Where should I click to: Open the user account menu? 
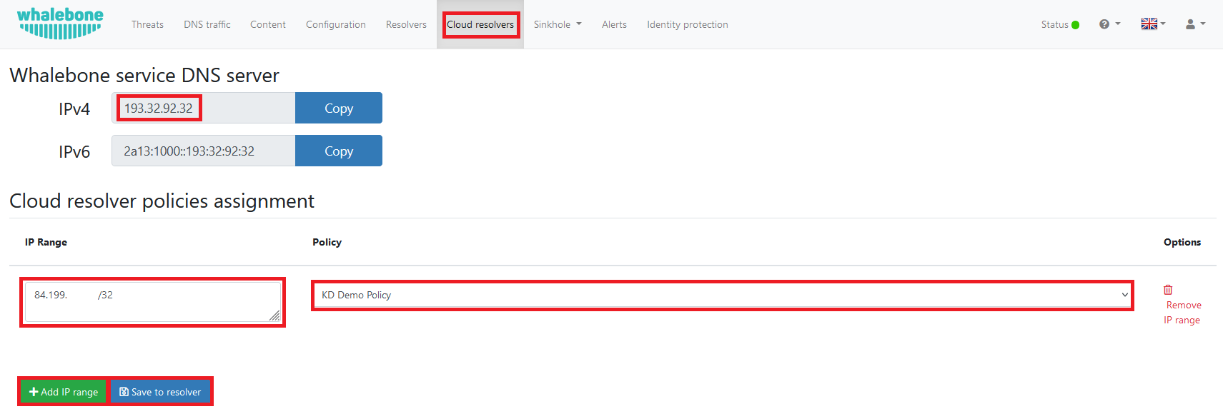[x=1195, y=24]
